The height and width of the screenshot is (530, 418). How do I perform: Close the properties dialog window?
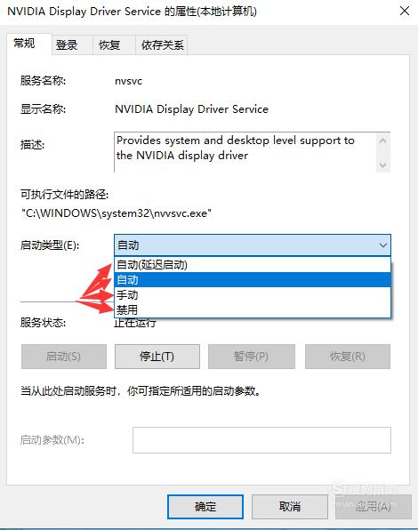[405, 12]
